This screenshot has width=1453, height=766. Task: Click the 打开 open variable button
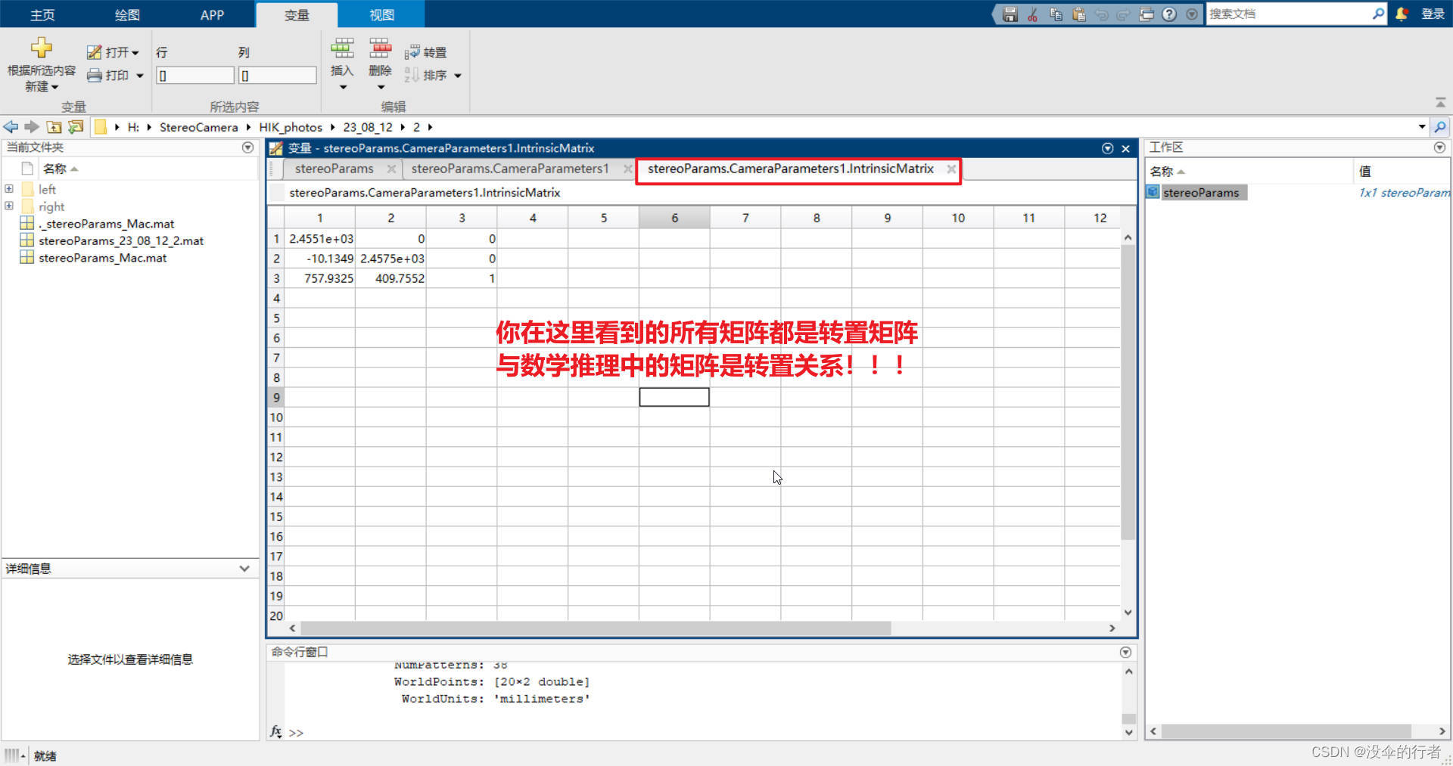pyautogui.click(x=113, y=52)
